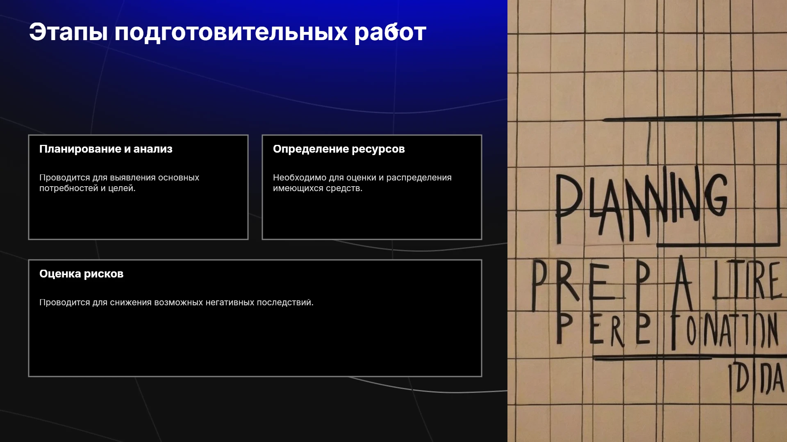Click the slide title "Этапы подготовительных работ"
Viewport: 787px width, 442px height.
227,32
